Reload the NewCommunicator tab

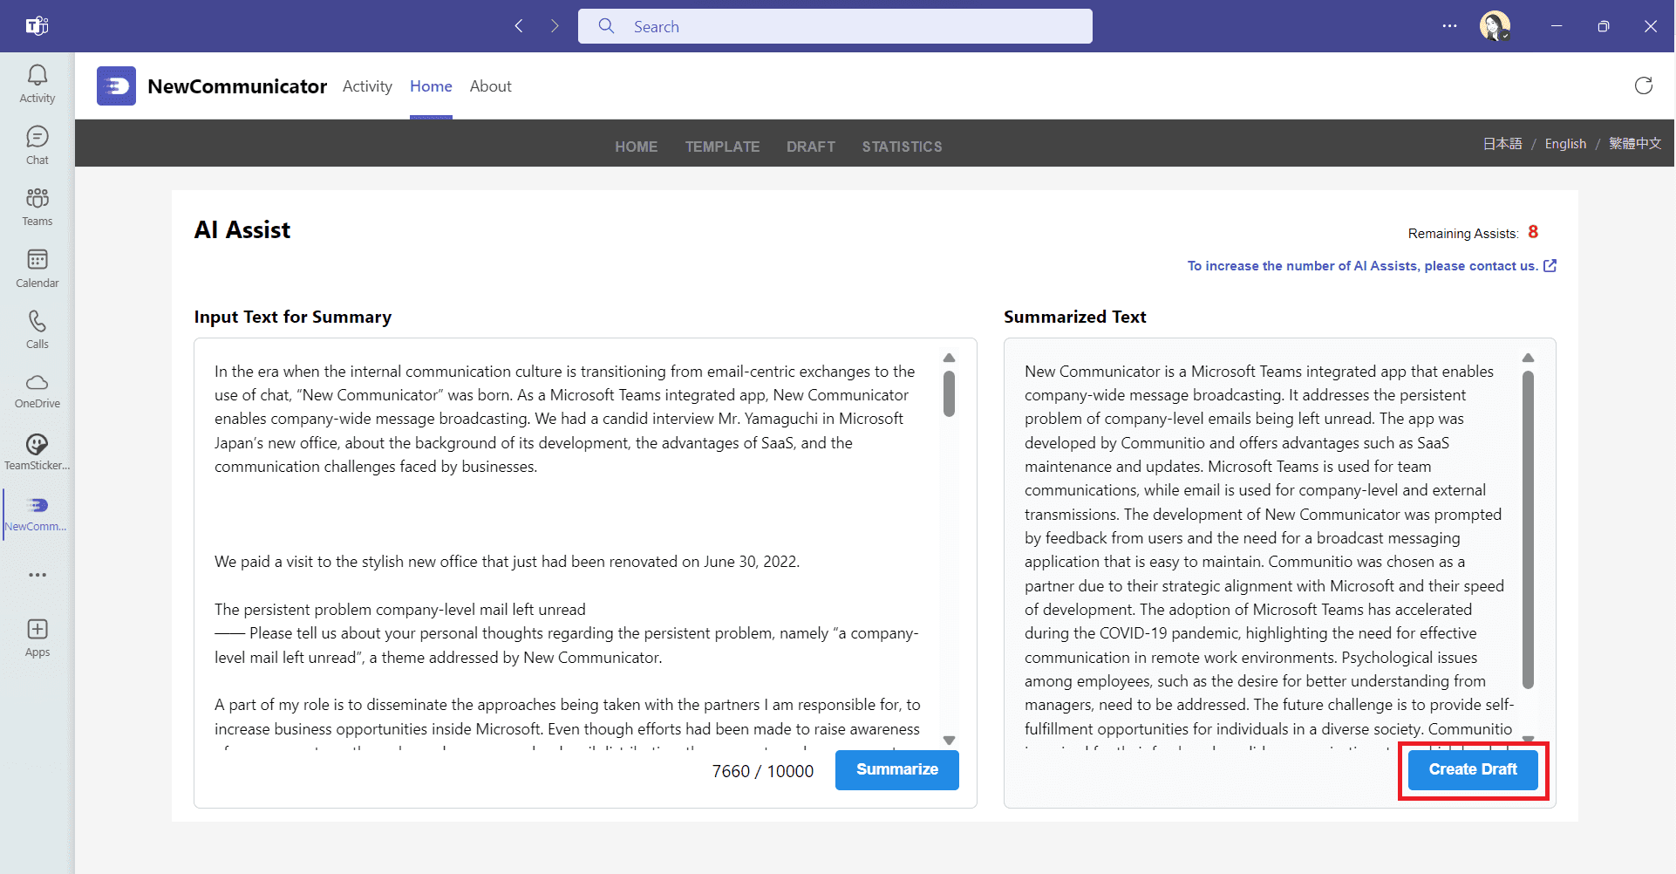click(1643, 85)
